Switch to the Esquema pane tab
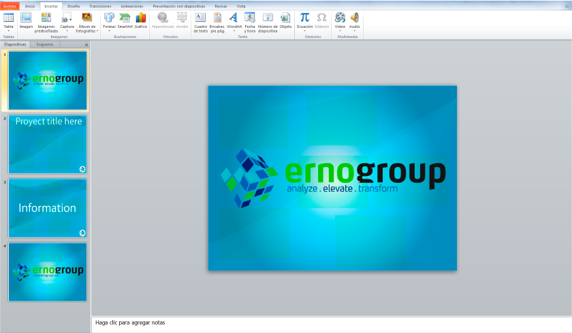Viewport: 572px width, 333px height. tap(45, 44)
